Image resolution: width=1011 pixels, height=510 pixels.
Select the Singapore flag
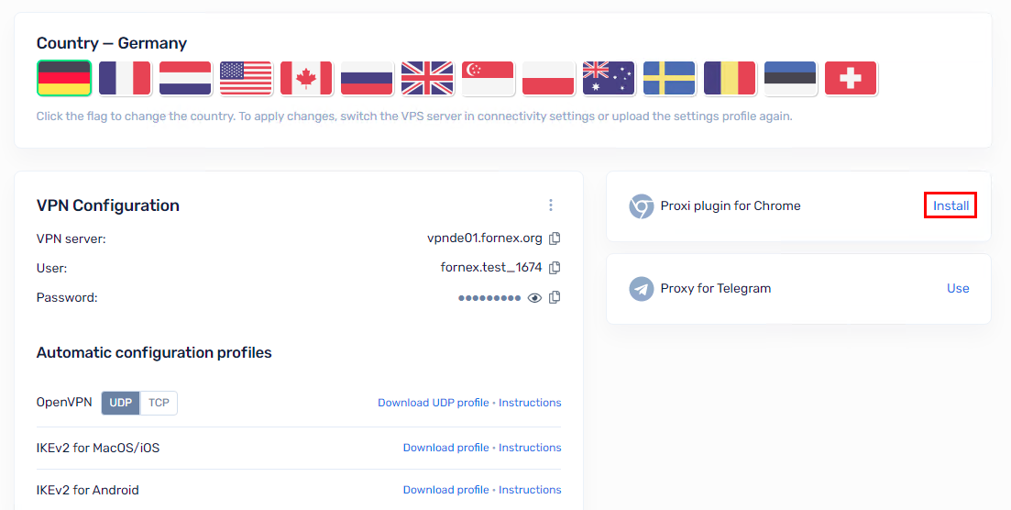point(489,78)
